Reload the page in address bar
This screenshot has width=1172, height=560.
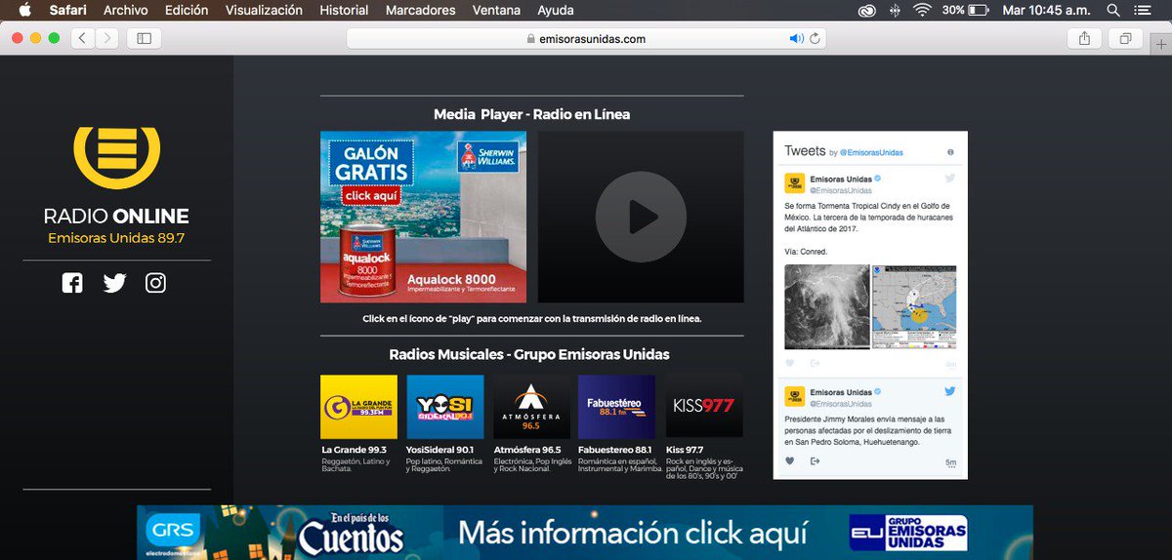click(816, 39)
